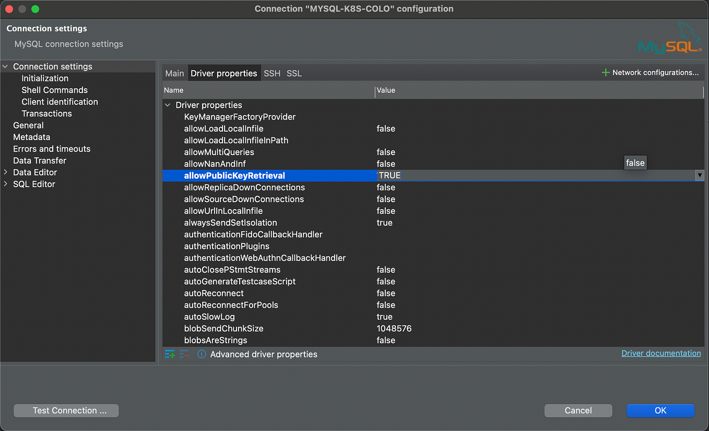Open Network configurations via green plus icon
Viewport: 709px width, 431px height.
[605, 73]
